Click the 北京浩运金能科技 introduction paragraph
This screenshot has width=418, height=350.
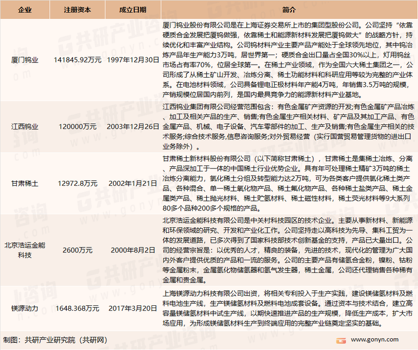288,250
